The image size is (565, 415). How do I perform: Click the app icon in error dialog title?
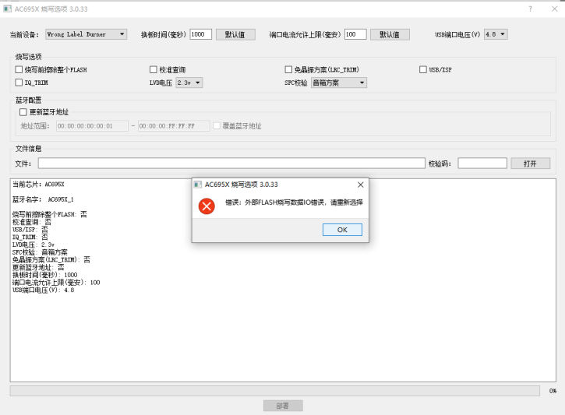pos(197,185)
